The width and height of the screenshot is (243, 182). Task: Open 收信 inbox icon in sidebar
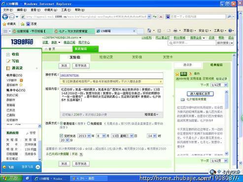pos(8,54)
